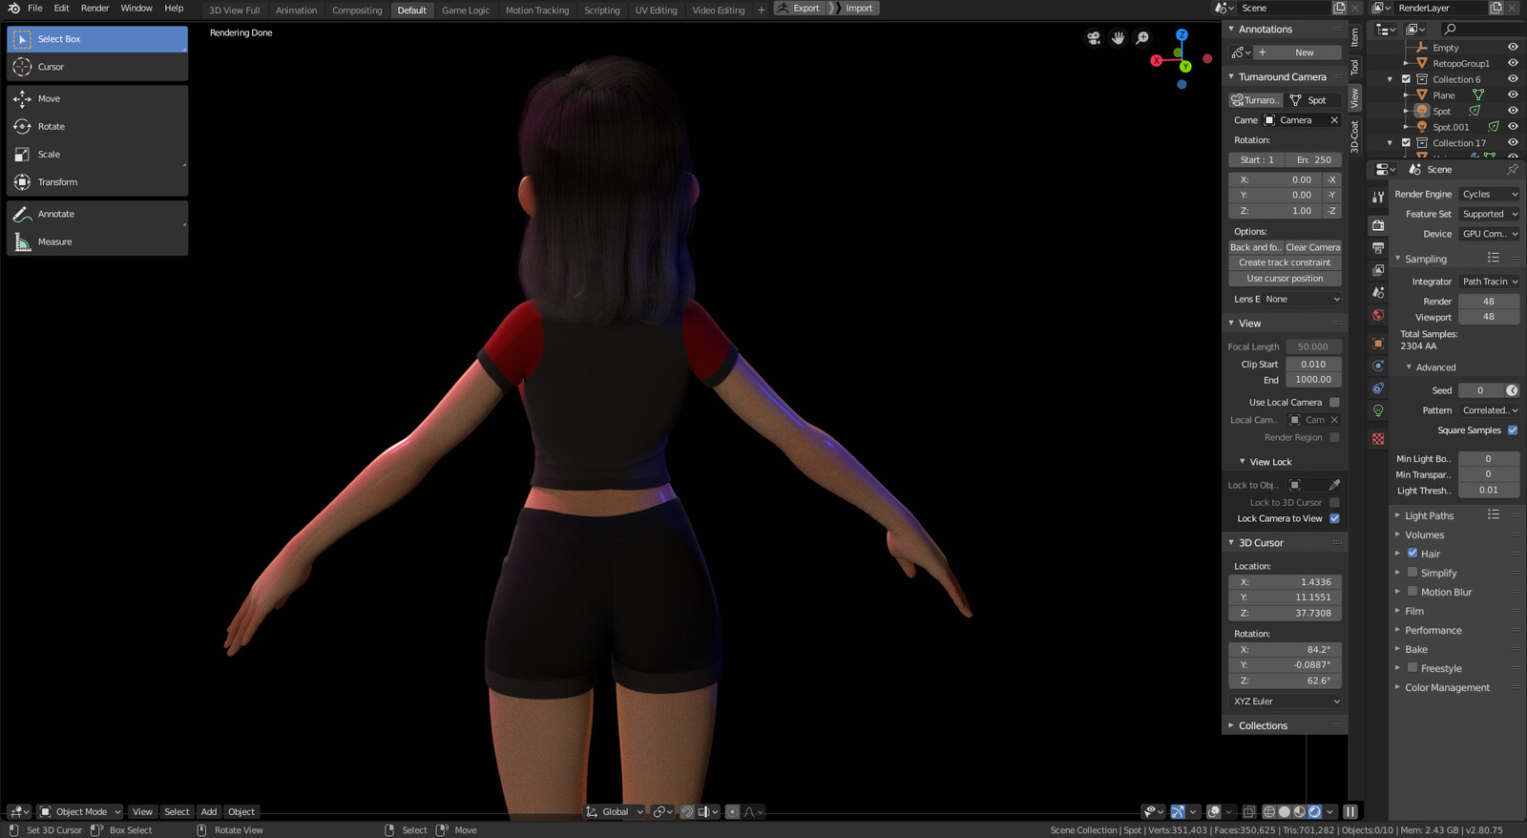The image size is (1527, 838).
Task: Enable the Use Local Camera checkbox
Action: pyautogui.click(x=1334, y=402)
